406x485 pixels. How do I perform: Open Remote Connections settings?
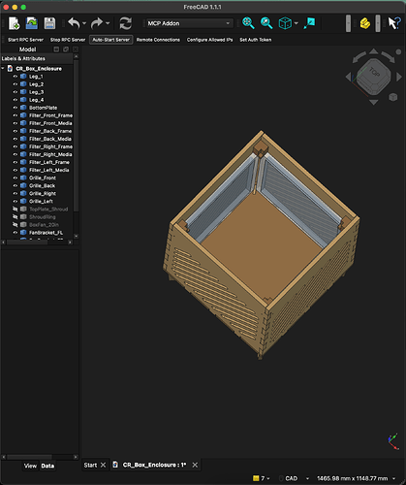(x=158, y=40)
